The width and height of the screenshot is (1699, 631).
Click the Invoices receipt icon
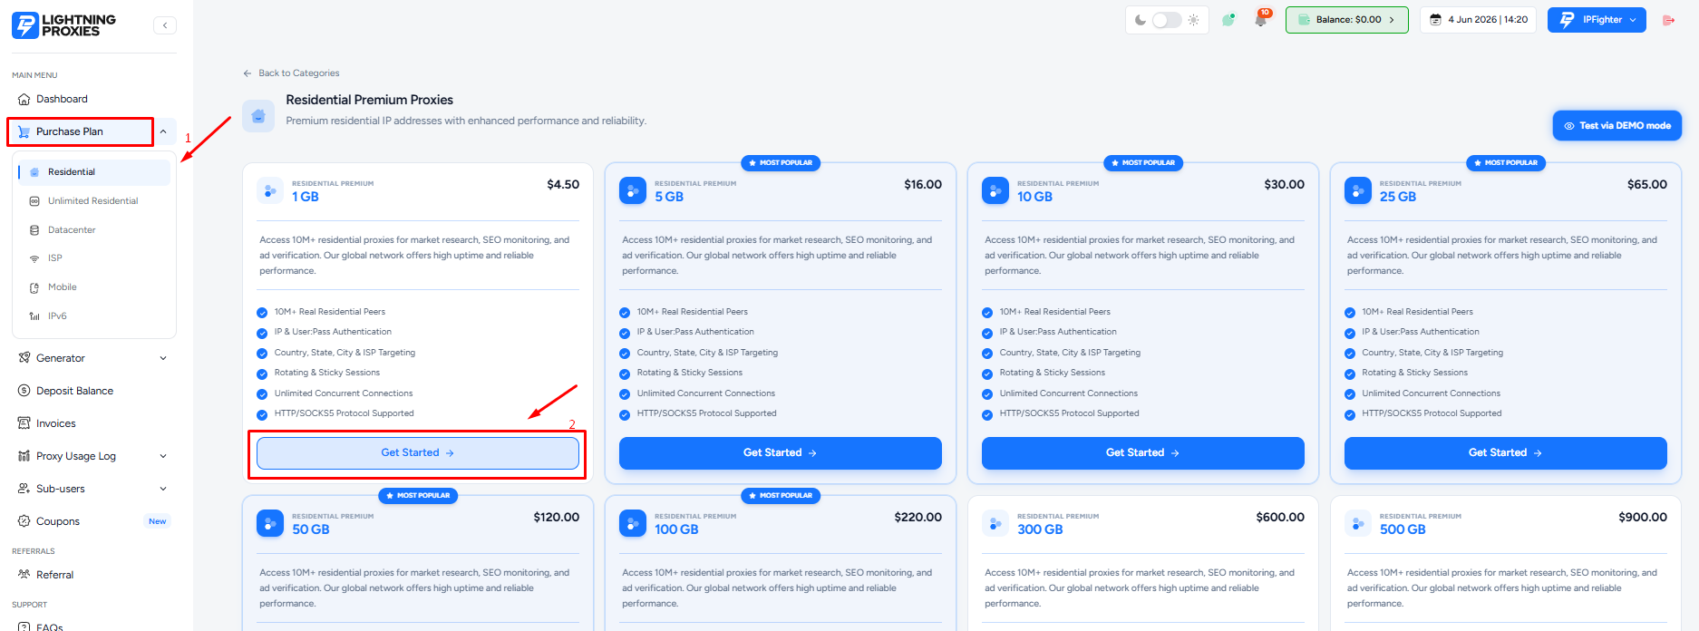24,423
